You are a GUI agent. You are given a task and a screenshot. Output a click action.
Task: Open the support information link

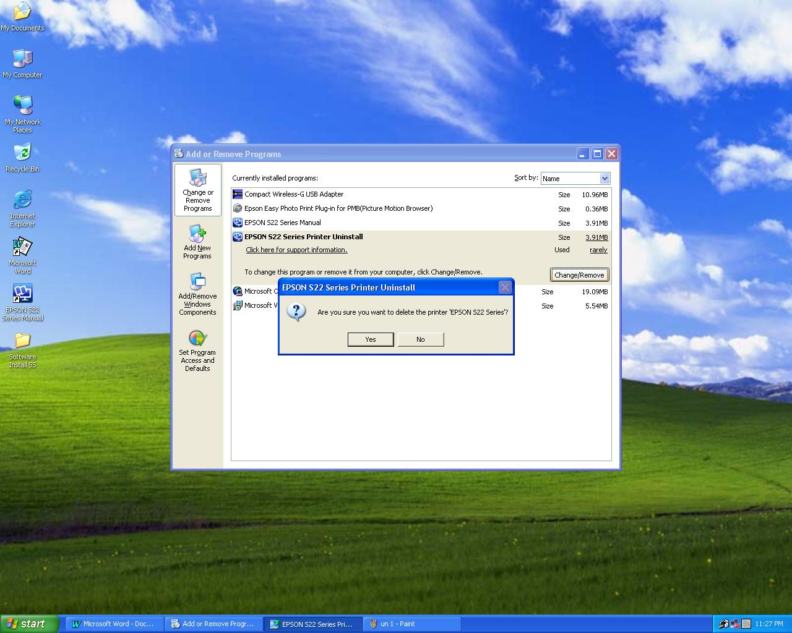tap(296, 250)
